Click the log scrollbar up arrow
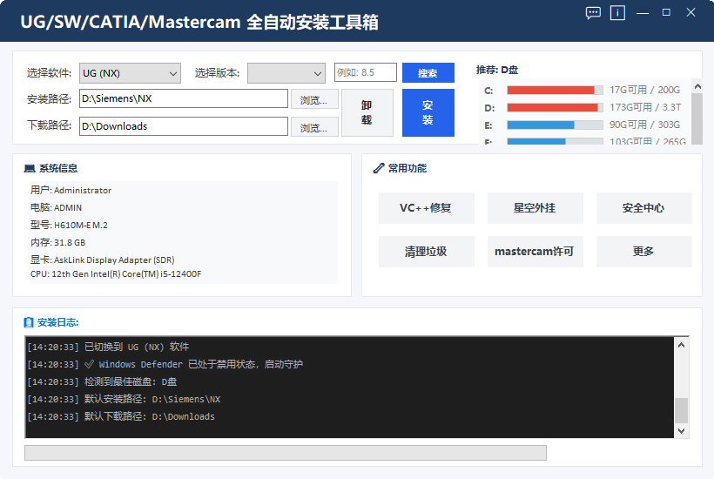The height and width of the screenshot is (479, 714). point(681,345)
